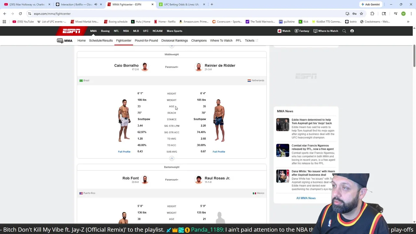
Task: Collapse the Borralho vs de Ridder stats
Action: click(172, 158)
